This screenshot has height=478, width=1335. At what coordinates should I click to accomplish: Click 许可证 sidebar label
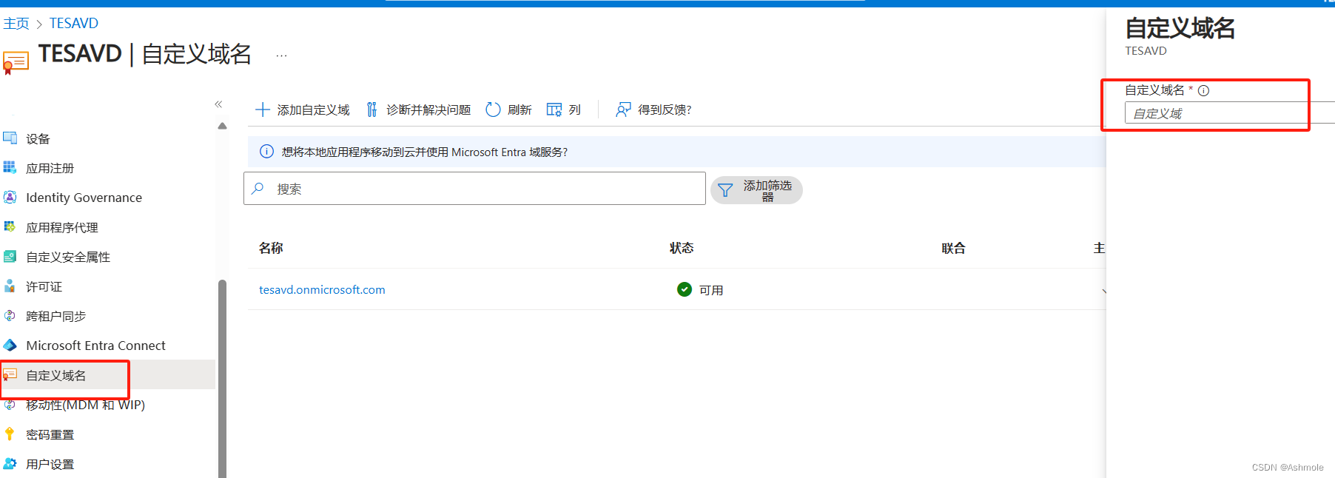[44, 286]
